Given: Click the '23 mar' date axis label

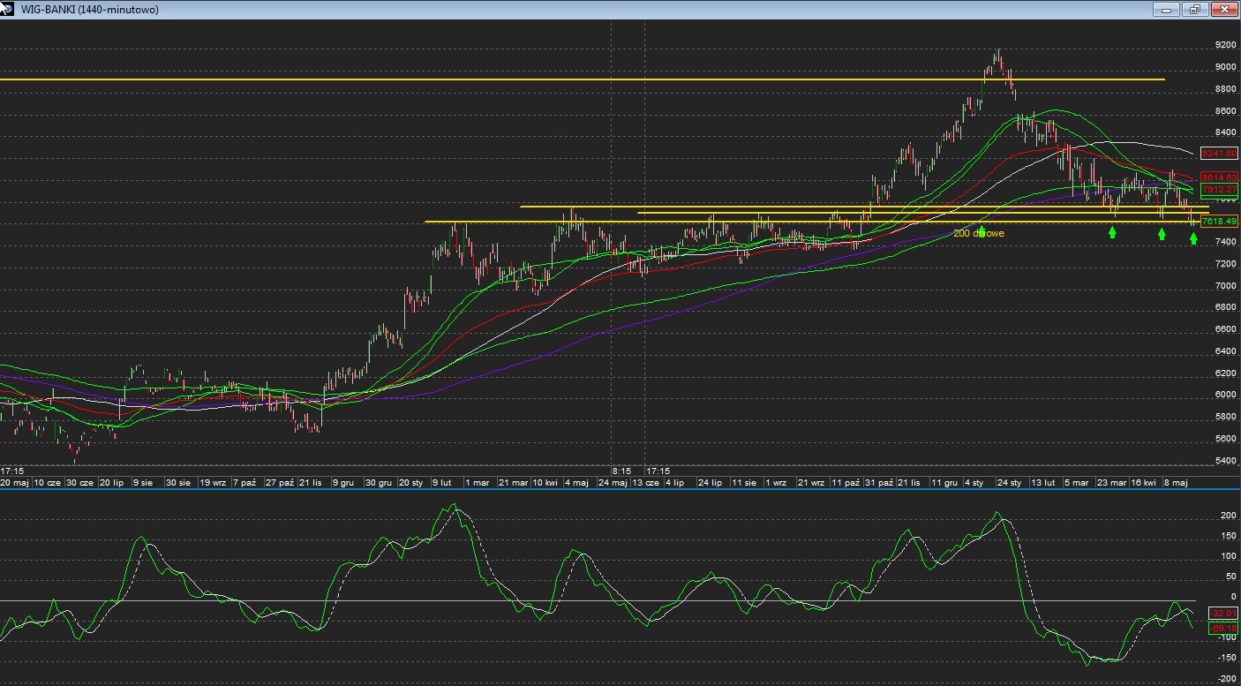Looking at the screenshot, I should coord(1112,483).
